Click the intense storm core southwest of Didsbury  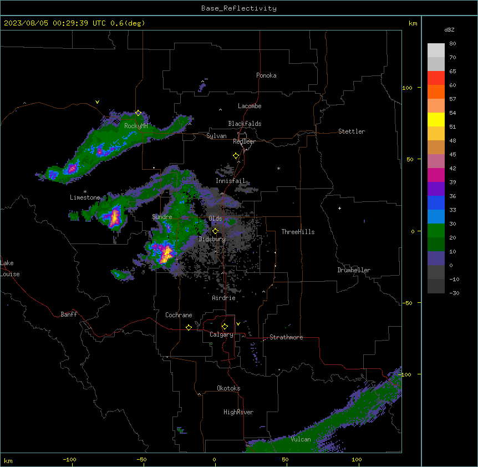point(166,253)
